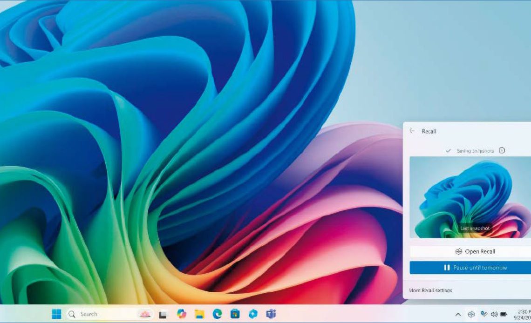This screenshot has width=531, height=323.
Task: Click the Search box on the taskbar
Action: (110, 314)
